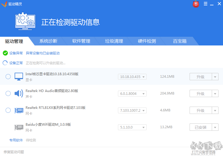This screenshot has height=156, width=223.
Task: Click the red monster mascot icon
Action: point(196,4)
